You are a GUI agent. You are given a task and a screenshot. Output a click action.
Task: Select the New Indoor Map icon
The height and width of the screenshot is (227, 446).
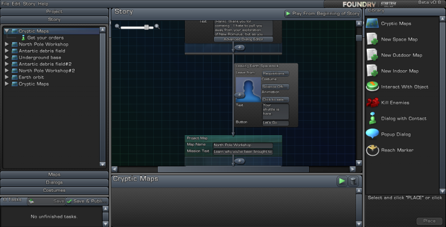[372, 71]
